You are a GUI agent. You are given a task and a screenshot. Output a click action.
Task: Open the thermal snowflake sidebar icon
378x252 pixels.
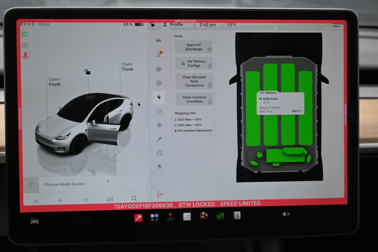pyautogui.click(x=159, y=125)
